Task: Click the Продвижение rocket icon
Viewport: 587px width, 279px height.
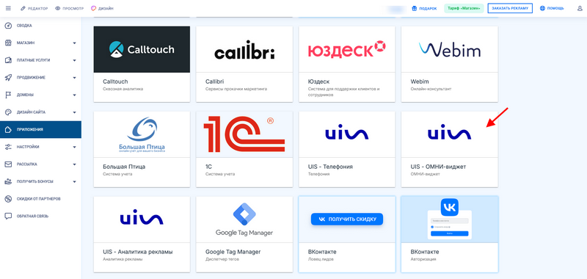Action: 8,78
